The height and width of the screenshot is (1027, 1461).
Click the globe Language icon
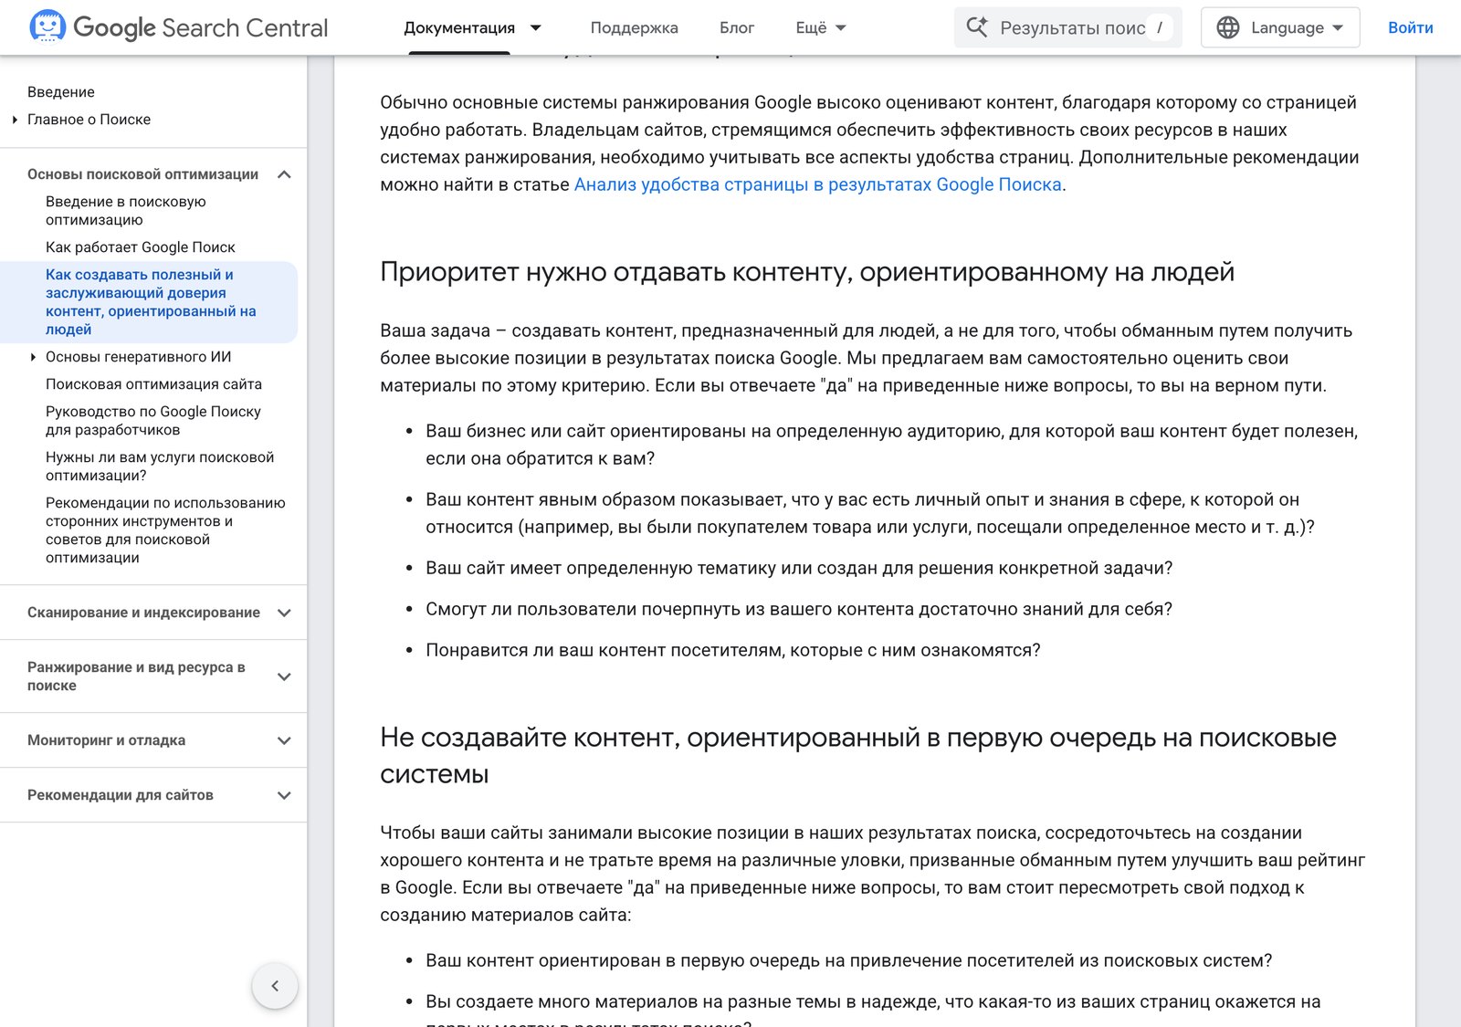(x=1228, y=27)
